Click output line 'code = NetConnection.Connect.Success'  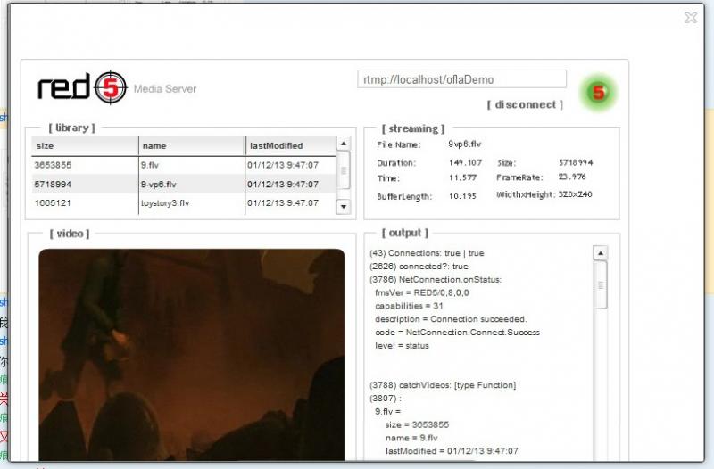coord(457,332)
